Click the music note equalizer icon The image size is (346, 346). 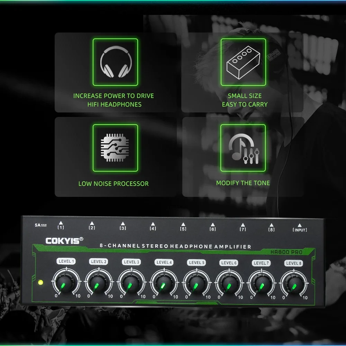point(244,149)
